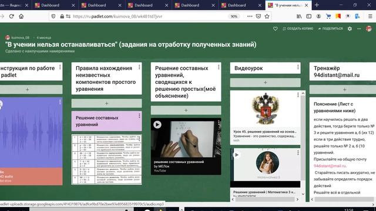
Task: Open menu of Правила нахождения column
Action: pos(139,67)
